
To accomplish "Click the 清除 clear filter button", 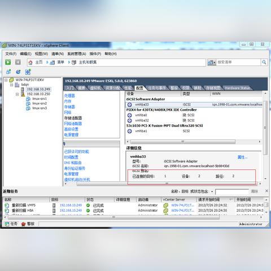I will coord(255,191).
